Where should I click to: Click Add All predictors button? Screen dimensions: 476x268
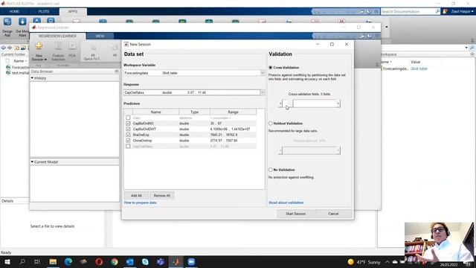coord(136,195)
